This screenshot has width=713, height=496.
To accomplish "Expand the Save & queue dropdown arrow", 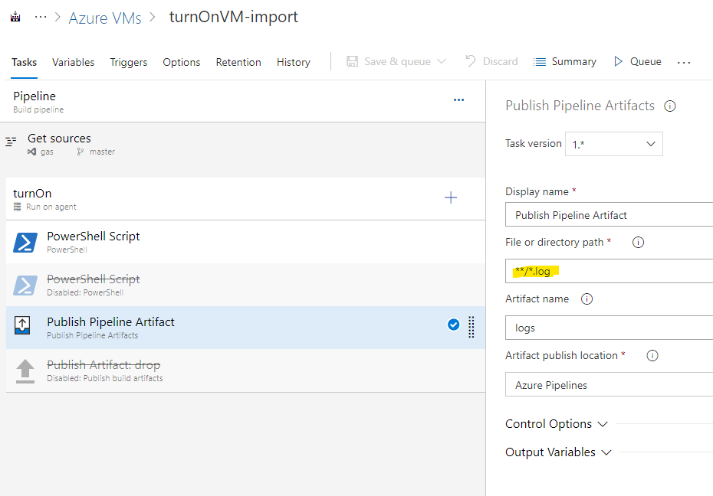I will [x=441, y=61].
